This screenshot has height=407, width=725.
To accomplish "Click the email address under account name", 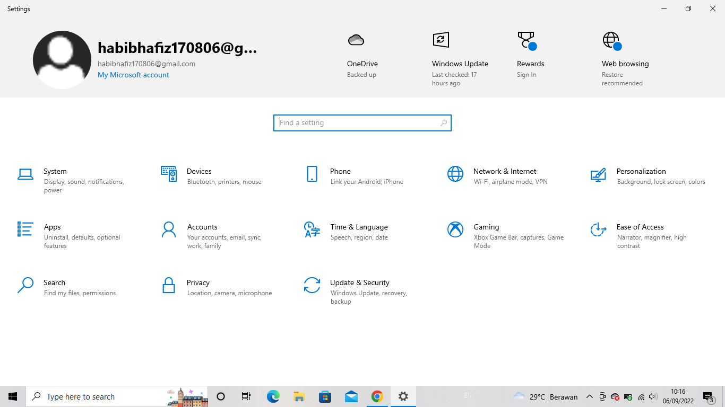I will pos(146,64).
